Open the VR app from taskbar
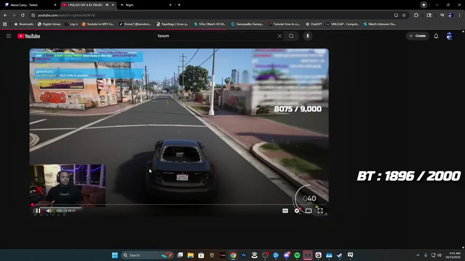This screenshot has width=465, height=261. tap(350, 255)
